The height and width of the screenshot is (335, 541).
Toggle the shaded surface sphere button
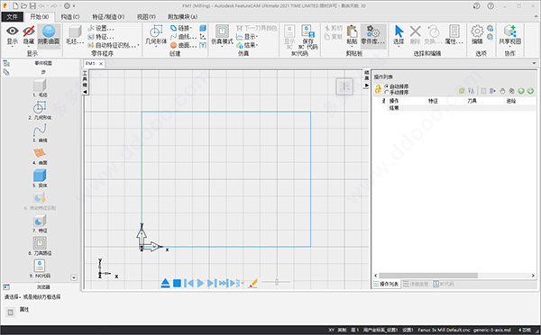[x=49, y=35]
